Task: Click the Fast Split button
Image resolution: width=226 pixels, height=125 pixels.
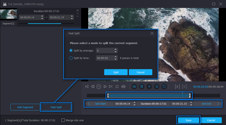Action: coord(56,107)
